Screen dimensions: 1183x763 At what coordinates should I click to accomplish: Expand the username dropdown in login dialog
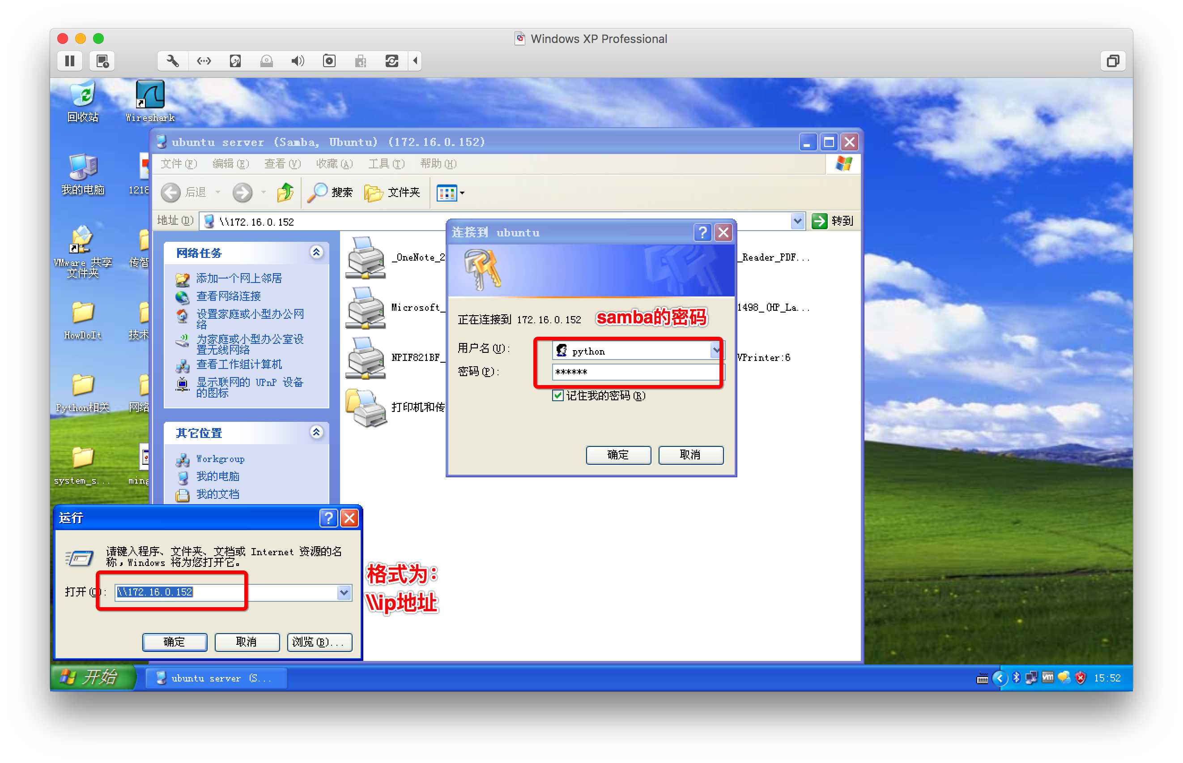pyautogui.click(x=716, y=351)
